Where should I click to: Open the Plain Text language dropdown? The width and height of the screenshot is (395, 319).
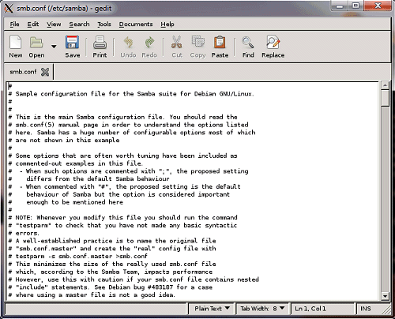[212, 309]
